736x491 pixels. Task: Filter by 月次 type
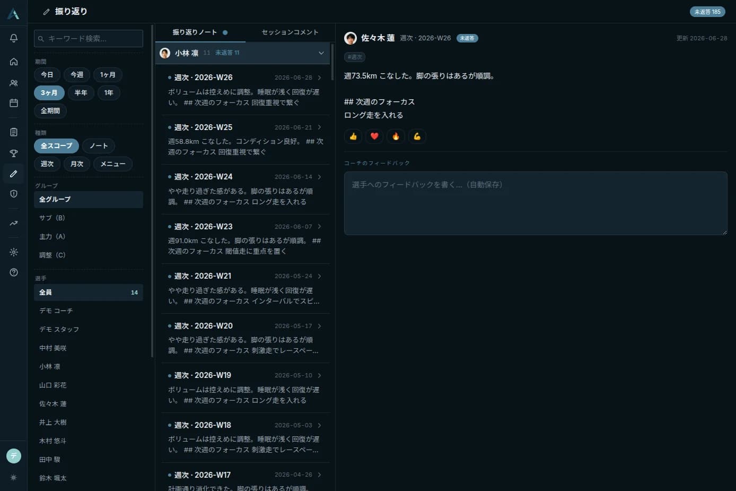[77, 164]
